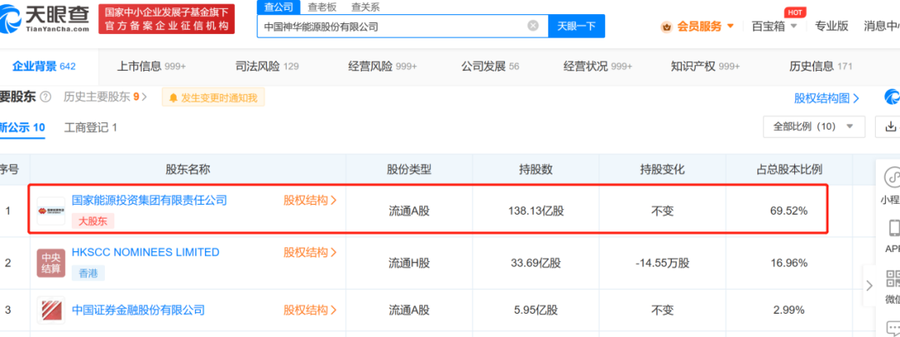Screen dimensions: 900x337
Task: Switch to the 历史信息 tab
Action: (820, 67)
